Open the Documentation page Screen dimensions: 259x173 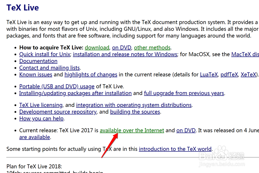38,61
